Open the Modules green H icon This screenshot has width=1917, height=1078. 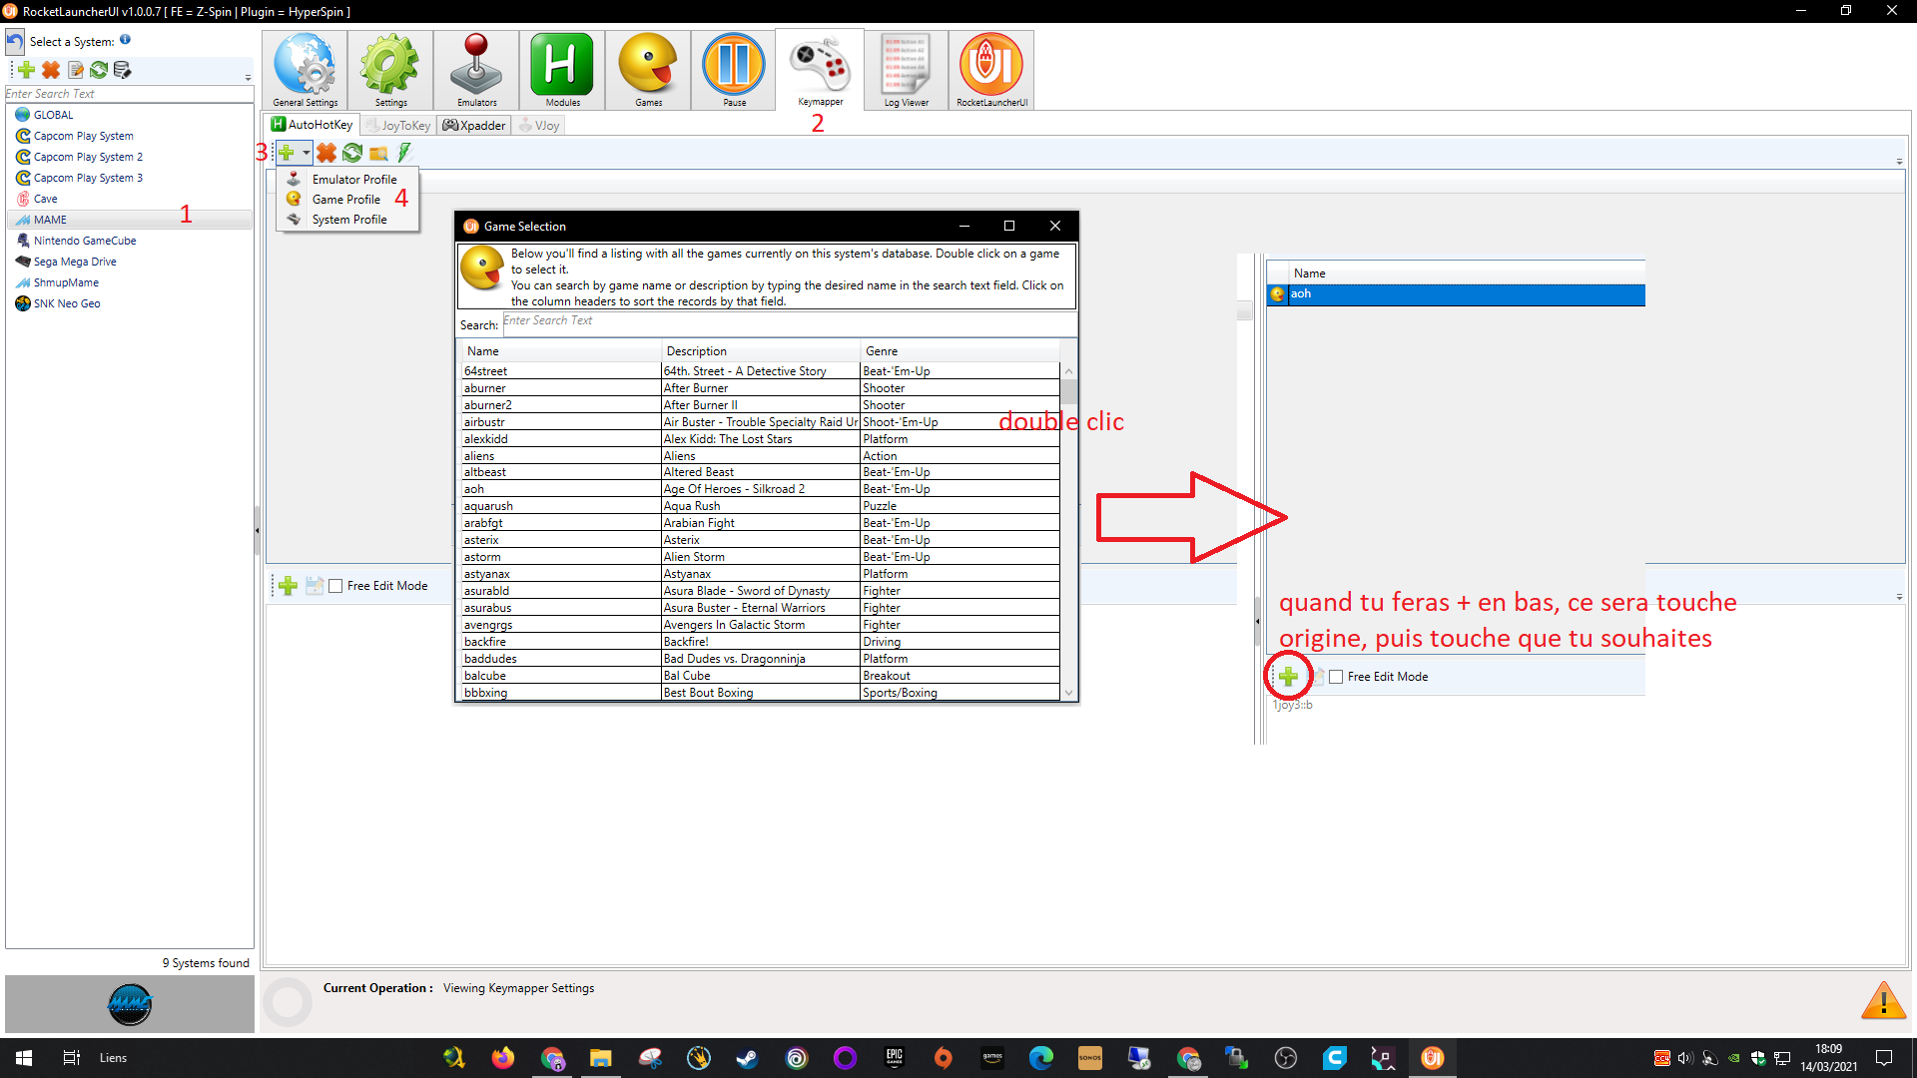[x=562, y=69]
